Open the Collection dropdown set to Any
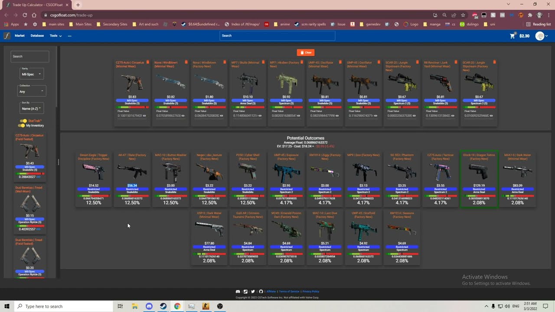The width and height of the screenshot is (555, 312). 32,91
